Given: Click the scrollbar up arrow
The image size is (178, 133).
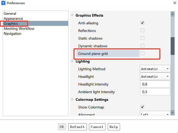Looking at the screenshot, I should pos(172,14).
